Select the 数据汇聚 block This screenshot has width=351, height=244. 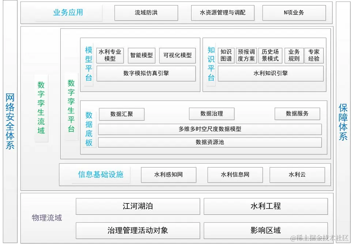pyautogui.click(x=121, y=113)
